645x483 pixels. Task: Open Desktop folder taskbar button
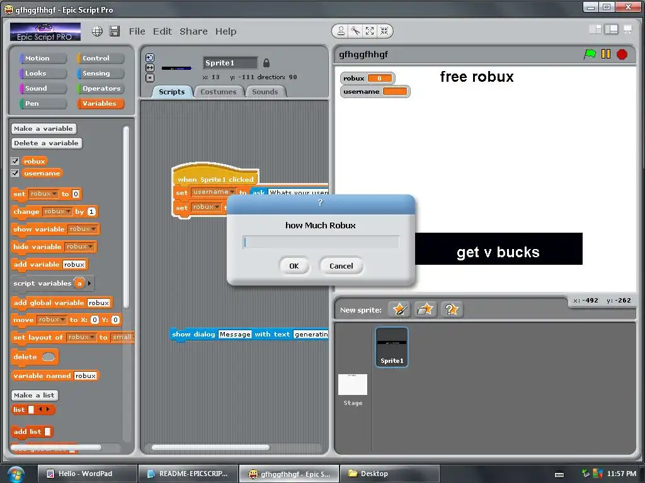(389, 474)
